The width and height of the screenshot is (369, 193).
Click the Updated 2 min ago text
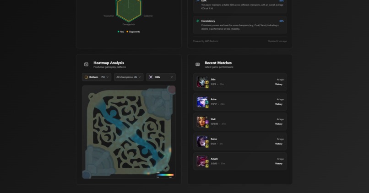point(277,41)
